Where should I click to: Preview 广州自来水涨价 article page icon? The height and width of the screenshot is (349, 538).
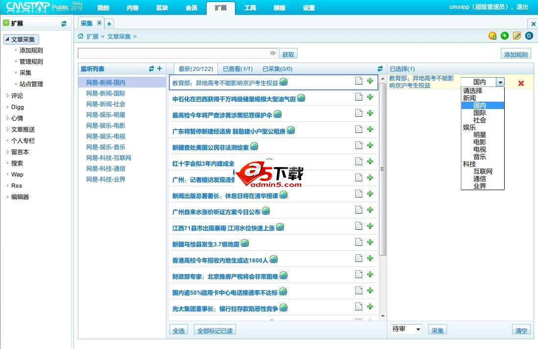[358, 210]
